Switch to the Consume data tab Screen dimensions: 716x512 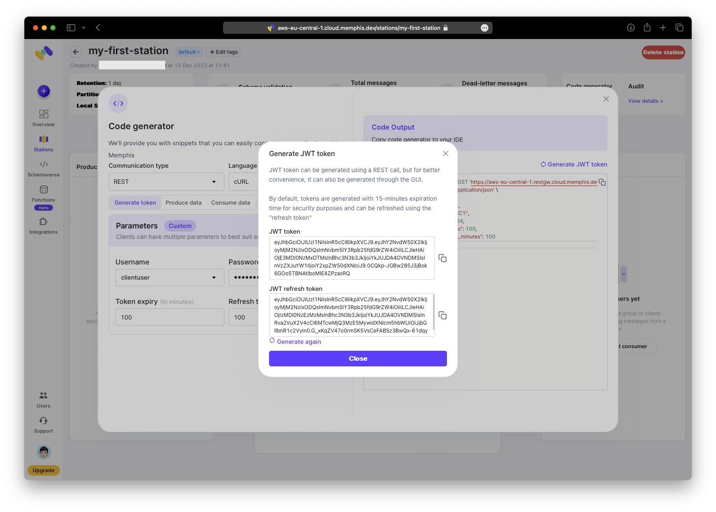click(x=230, y=202)
